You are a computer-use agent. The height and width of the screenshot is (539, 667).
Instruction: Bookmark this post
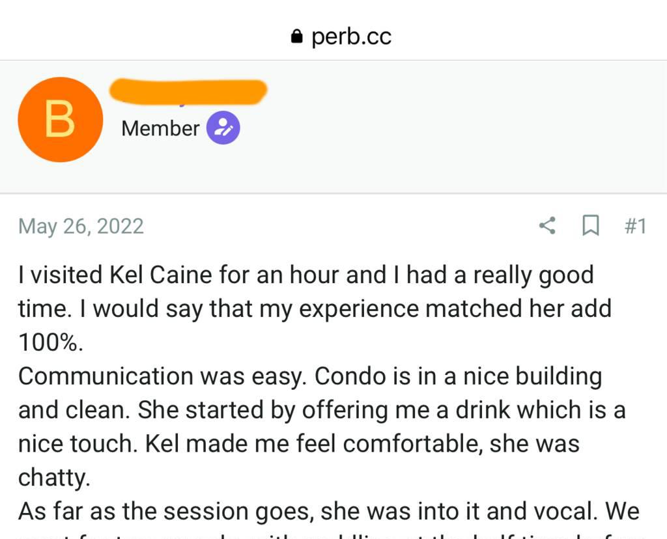tap(591, 226)
